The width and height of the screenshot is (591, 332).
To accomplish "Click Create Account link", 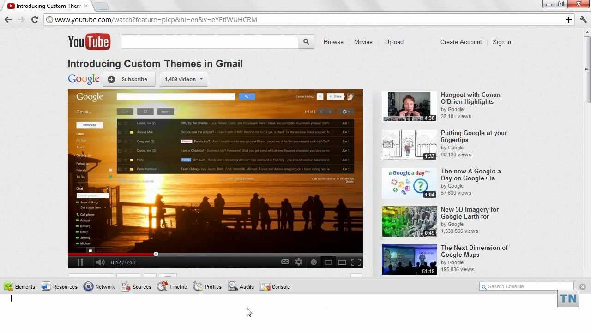I will point(461,42).
